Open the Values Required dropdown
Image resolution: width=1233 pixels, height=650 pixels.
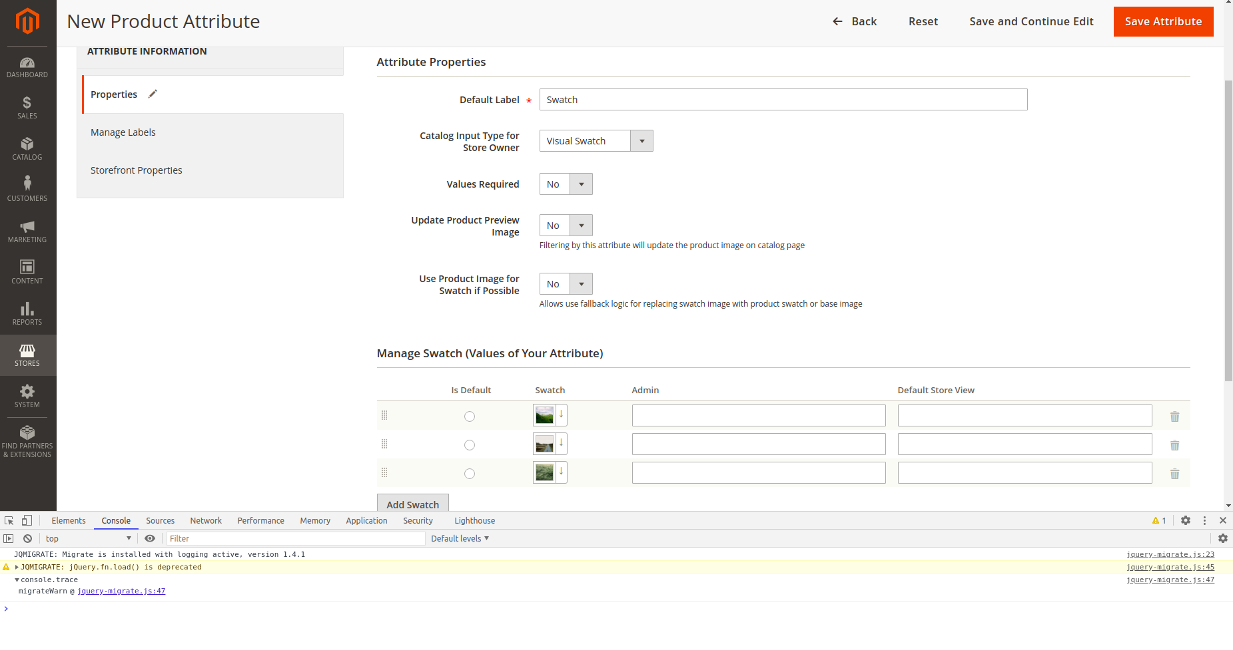pyautogui.click(x=580, y=184)
